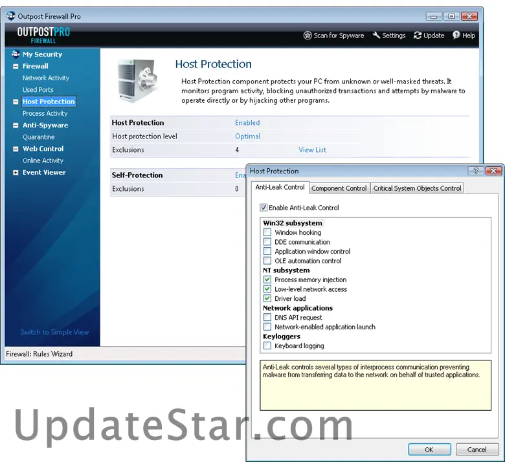
Task: Click the Enabled host protection link
Action: pyautogui.click(x=247, y=123)
